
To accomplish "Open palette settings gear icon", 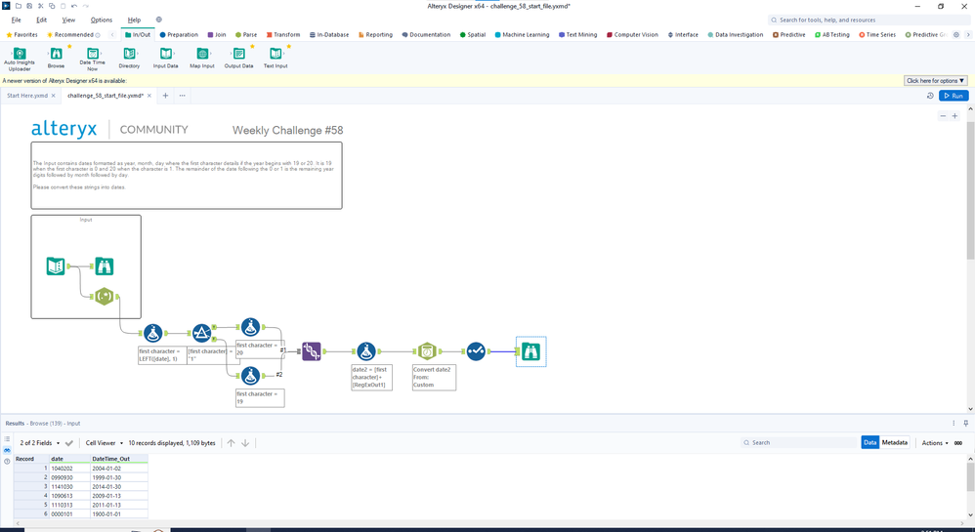I will pos(956,35).
